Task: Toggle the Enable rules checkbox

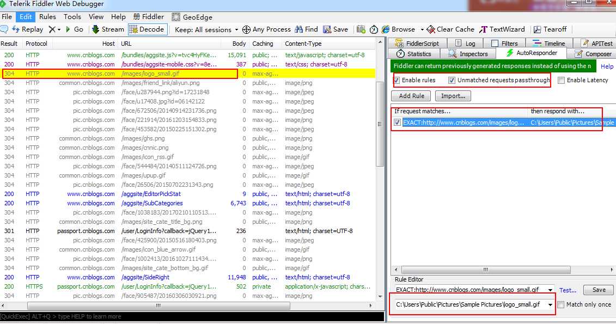Action: pos(397,80)
